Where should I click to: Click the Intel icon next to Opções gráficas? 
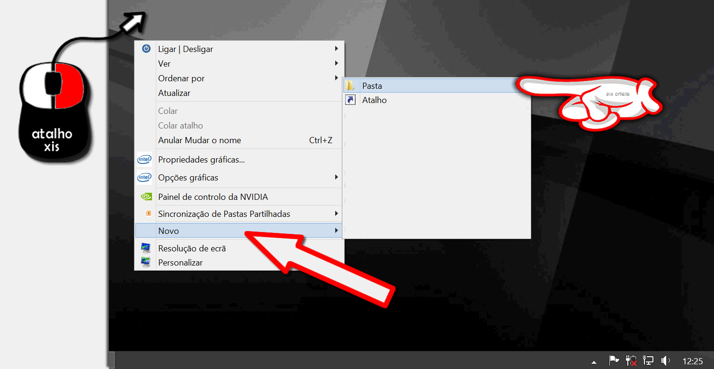point(144,177)
